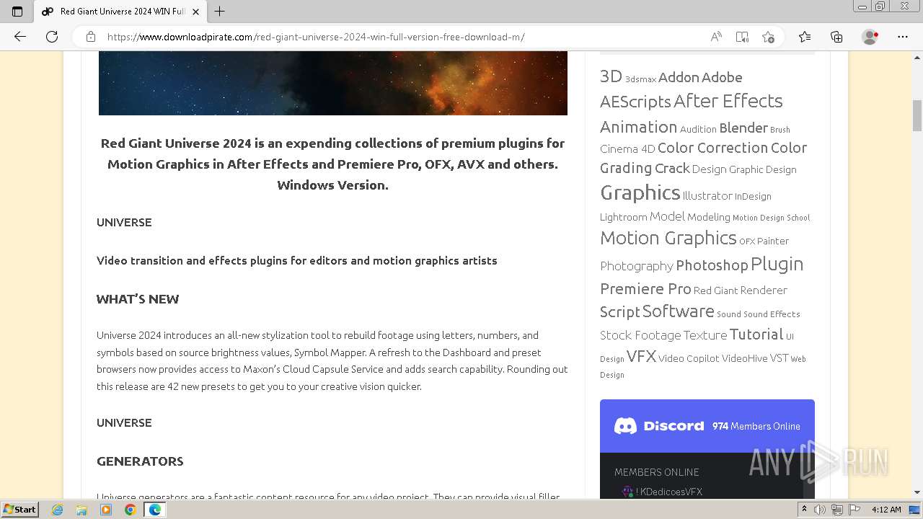Click the browser Back arrow

pyautogui.click(x=20, y=37)
